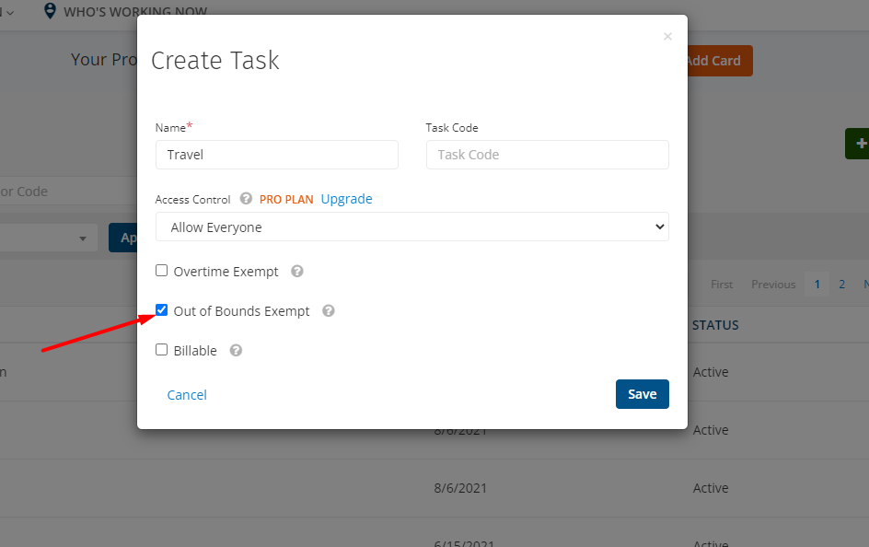Uncheck the Out of Bounds Exempt checkbox

pyautogui.click(x=162, y=310)
